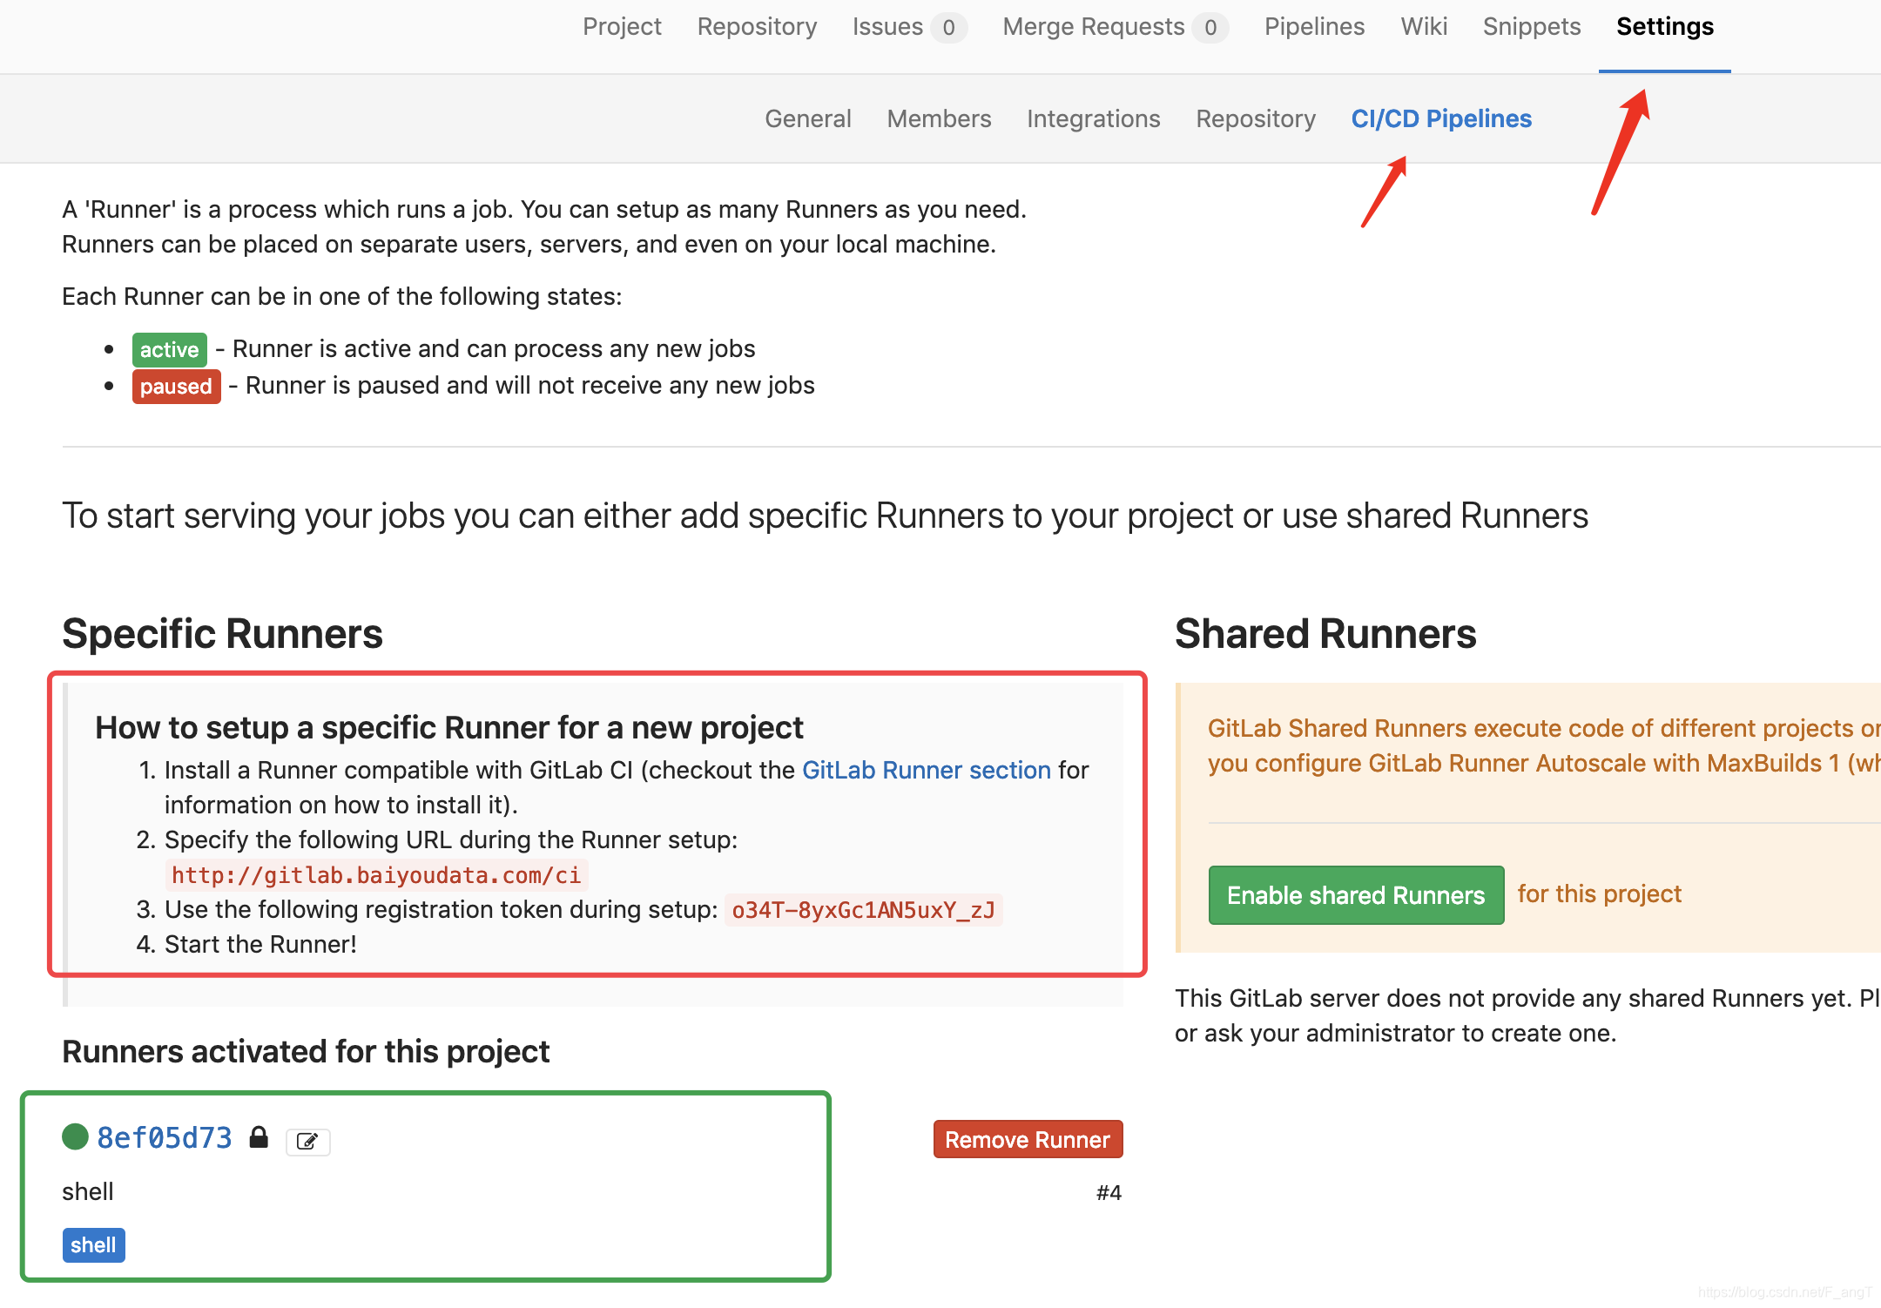Viewport: 1881px width, 1308px height.
Task: Go to the Issues tab
Action: 909,27
